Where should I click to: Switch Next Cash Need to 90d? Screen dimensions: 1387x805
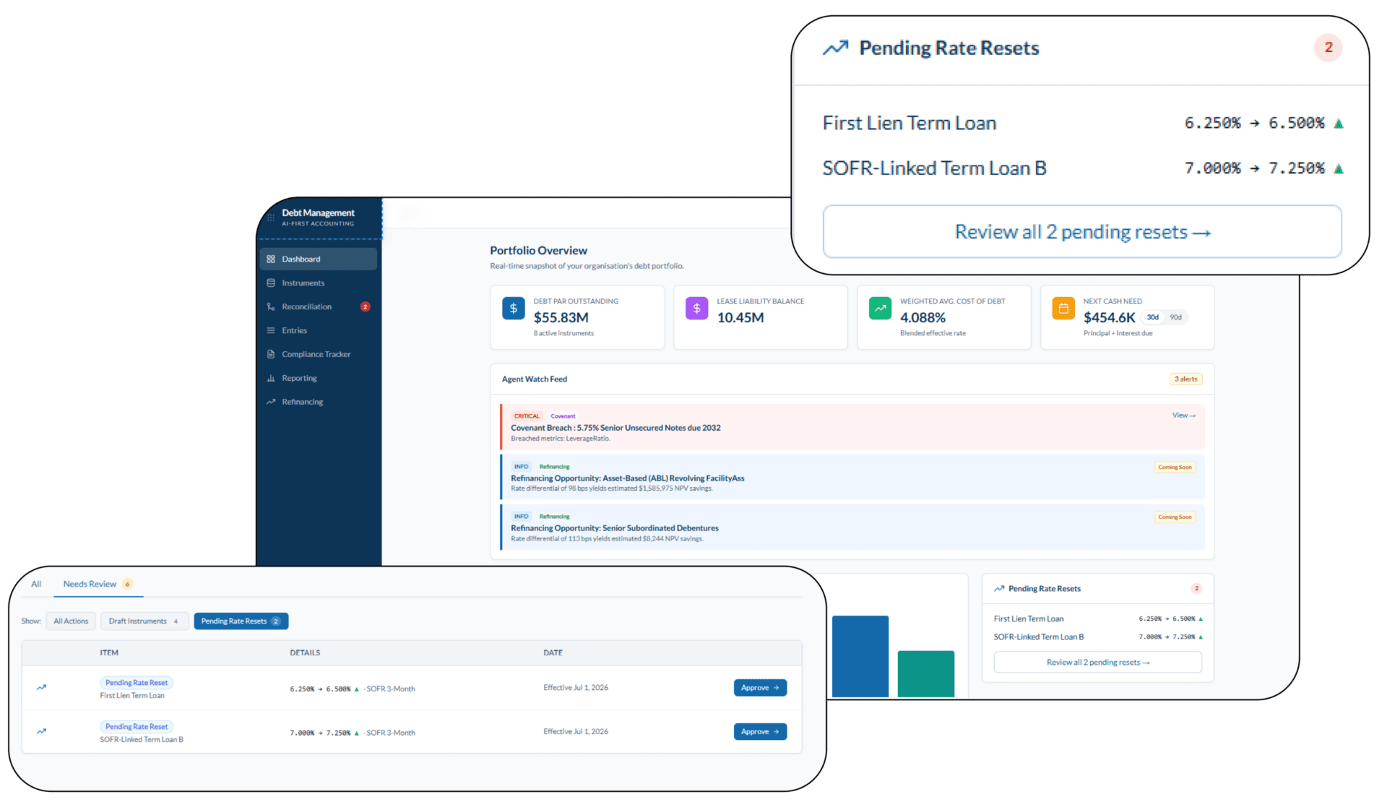[x=1176, y=317]
